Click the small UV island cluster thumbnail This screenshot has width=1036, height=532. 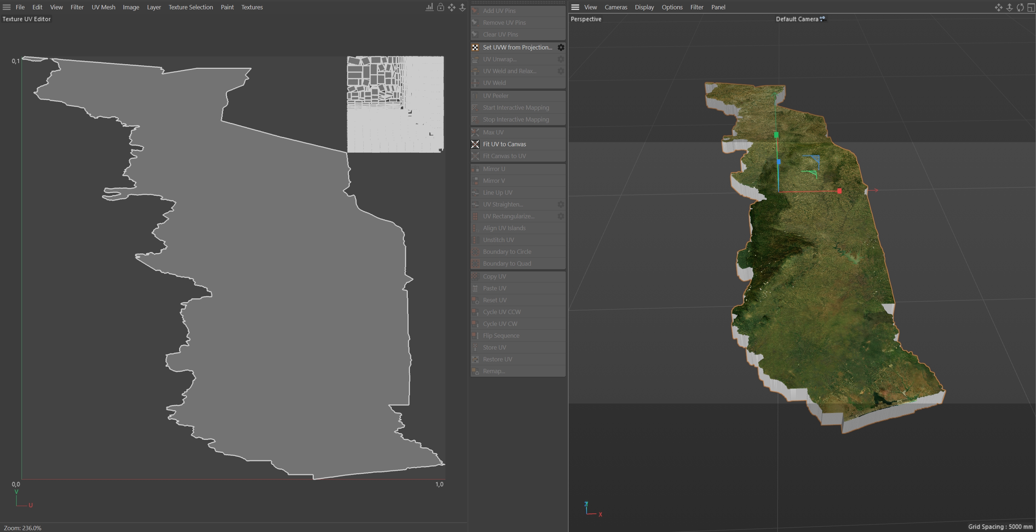tap(395, 104)
